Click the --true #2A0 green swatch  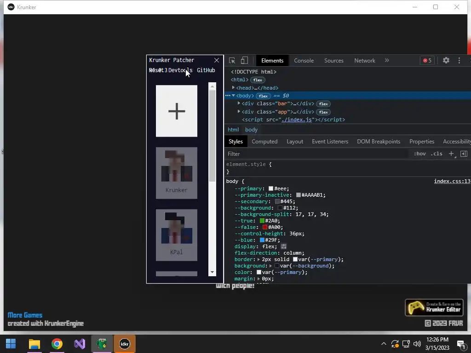click(x=262, y=221)
